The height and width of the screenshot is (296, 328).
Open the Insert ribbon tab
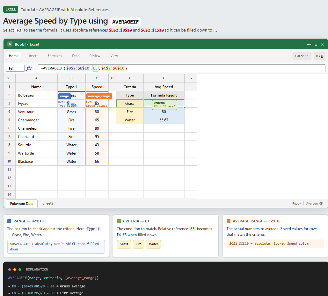(x=33, y=56)
